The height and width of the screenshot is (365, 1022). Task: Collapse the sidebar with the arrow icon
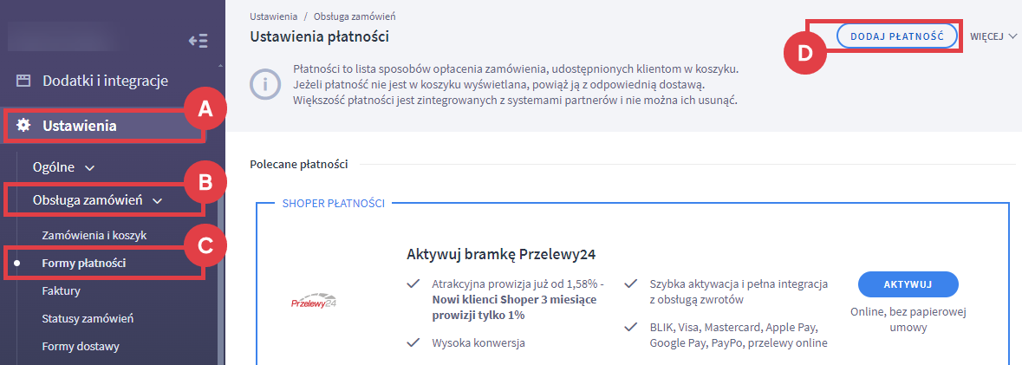[198, 41]
